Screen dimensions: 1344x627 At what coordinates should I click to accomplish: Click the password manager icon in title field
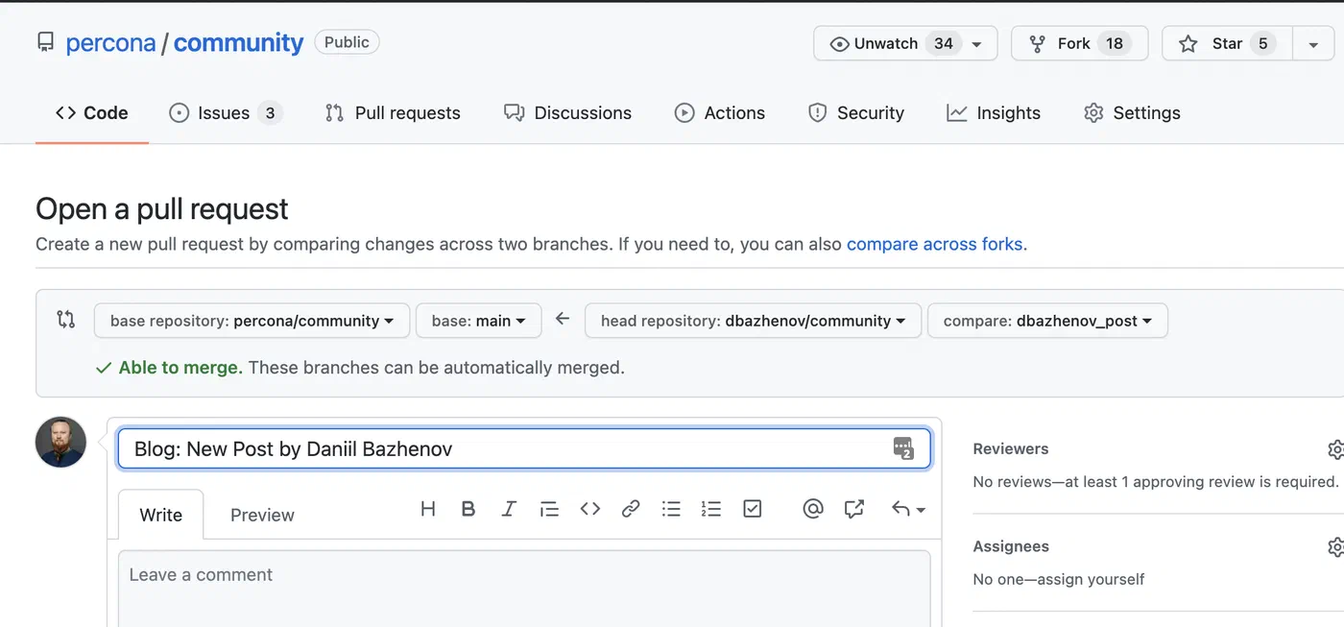tap(903, 448)
